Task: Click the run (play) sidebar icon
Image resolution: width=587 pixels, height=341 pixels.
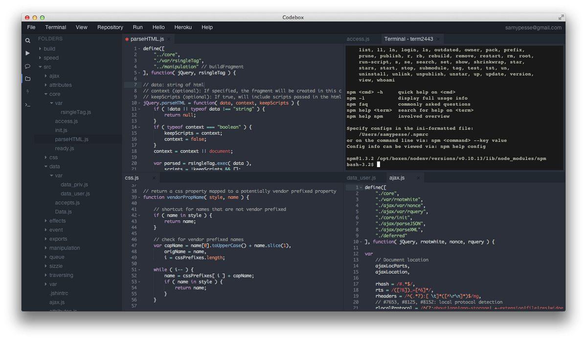Action: pos(28,53)
